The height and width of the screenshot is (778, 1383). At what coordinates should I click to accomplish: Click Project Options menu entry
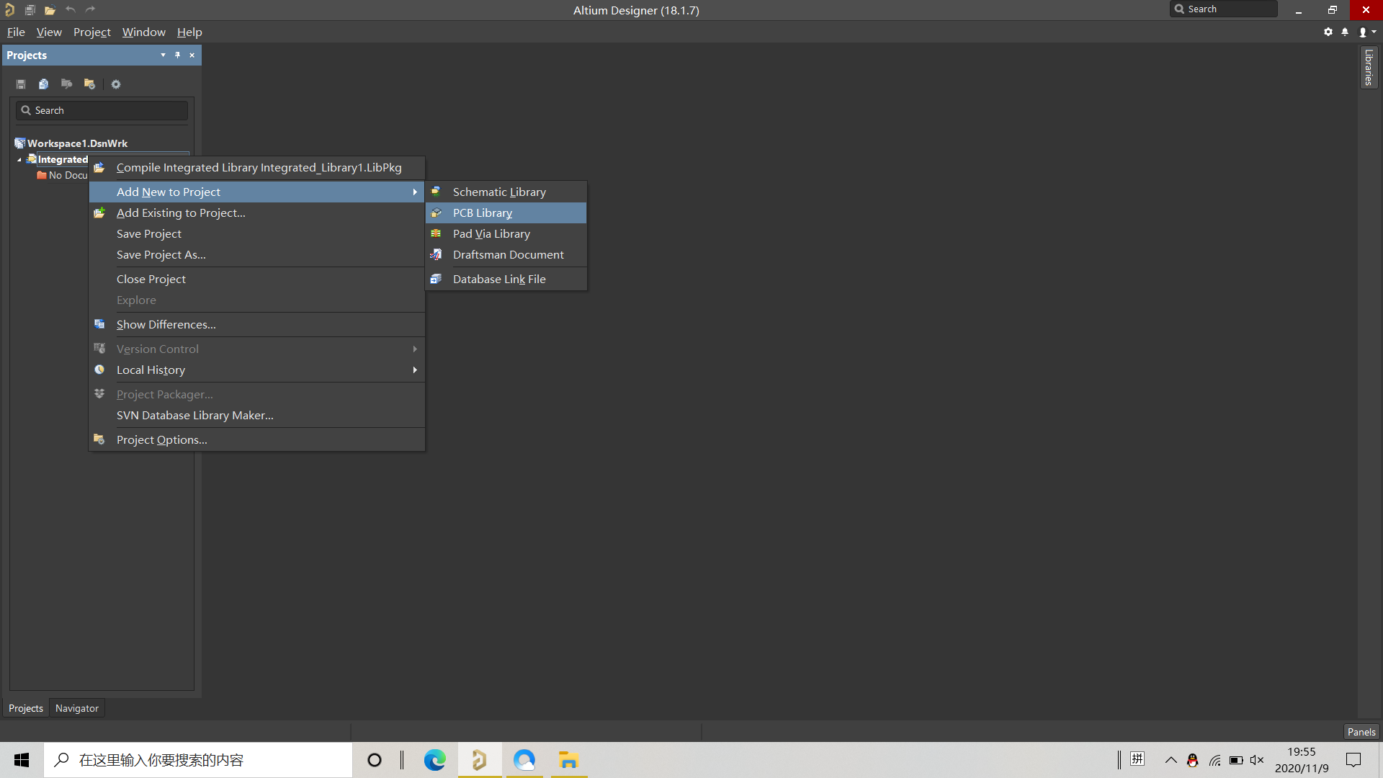pyautogui.click(x=161, y=439)
